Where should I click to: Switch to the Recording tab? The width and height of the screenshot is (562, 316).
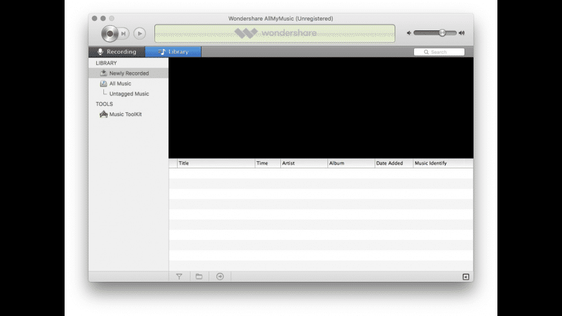click(x=117, y=52)
